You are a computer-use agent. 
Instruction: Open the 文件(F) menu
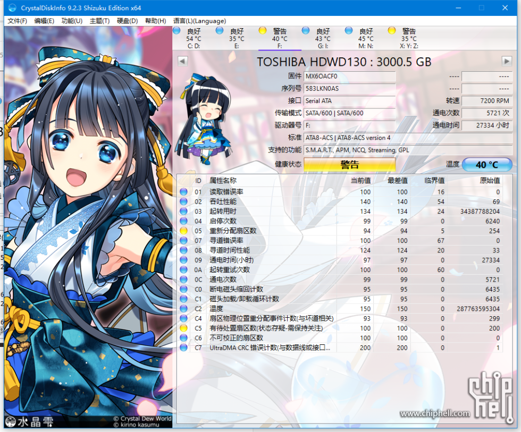click(x=17, y=21)
